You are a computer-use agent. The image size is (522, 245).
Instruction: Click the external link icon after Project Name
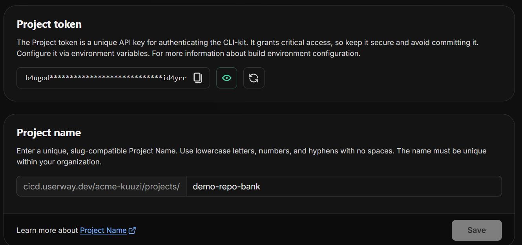click(132, 230)
